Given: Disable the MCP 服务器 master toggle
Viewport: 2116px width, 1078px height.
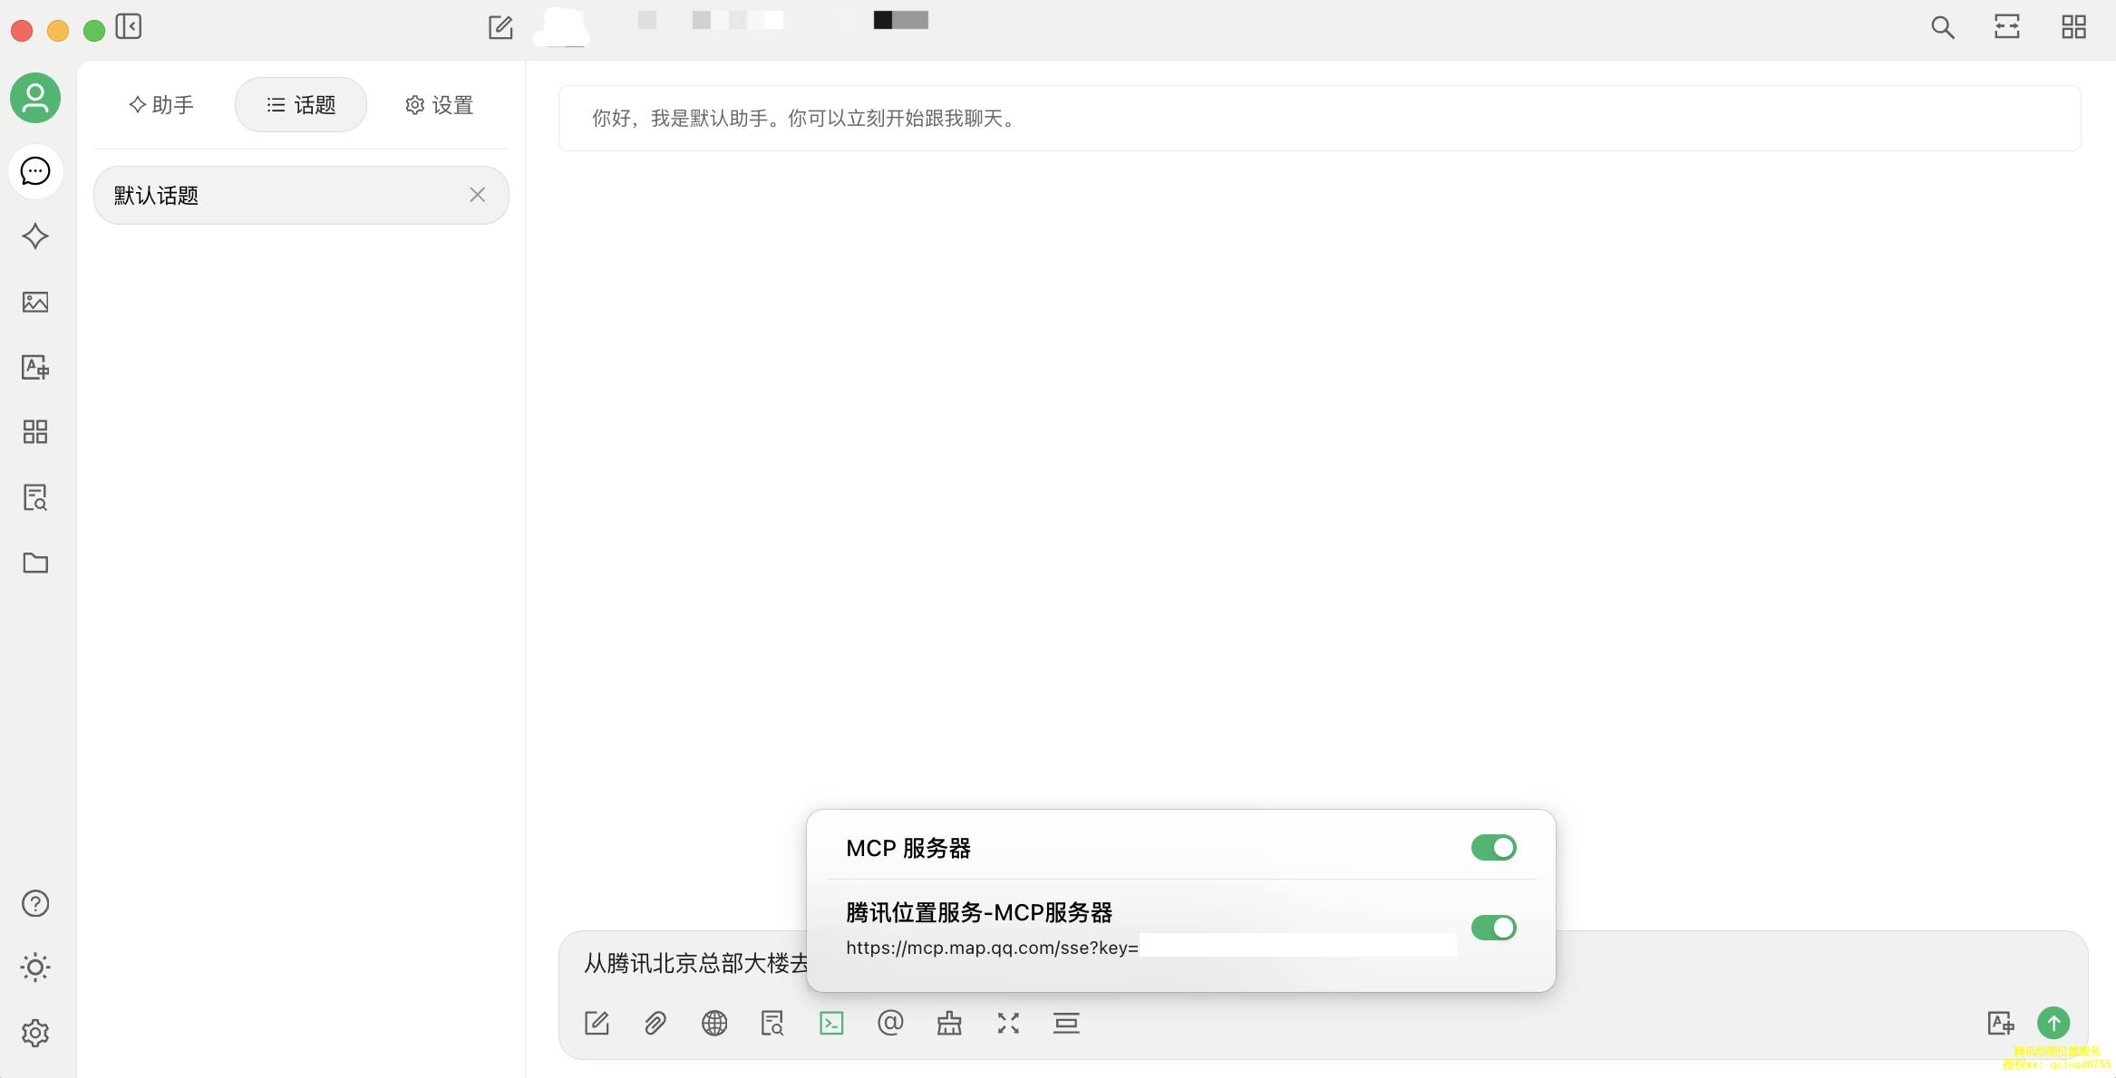Looking at the screenshot, I should click(1493, 848).
